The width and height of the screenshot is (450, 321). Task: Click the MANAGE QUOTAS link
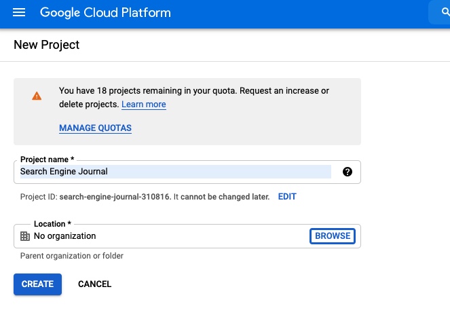pos(95,128)
